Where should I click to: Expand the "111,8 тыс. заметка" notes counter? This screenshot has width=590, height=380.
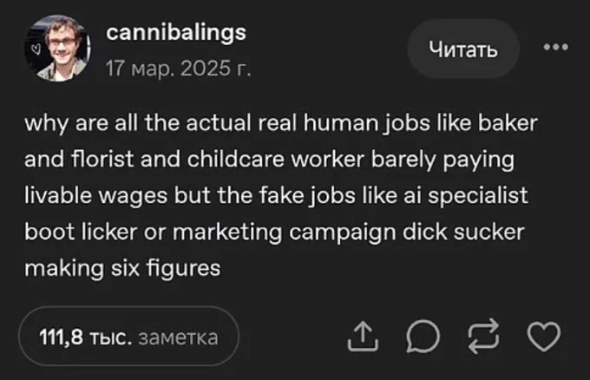pyautogui.click(x=128, y=337)
